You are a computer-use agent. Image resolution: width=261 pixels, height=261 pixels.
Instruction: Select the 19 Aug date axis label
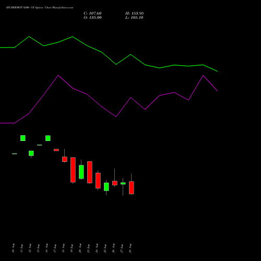(72, 248)
